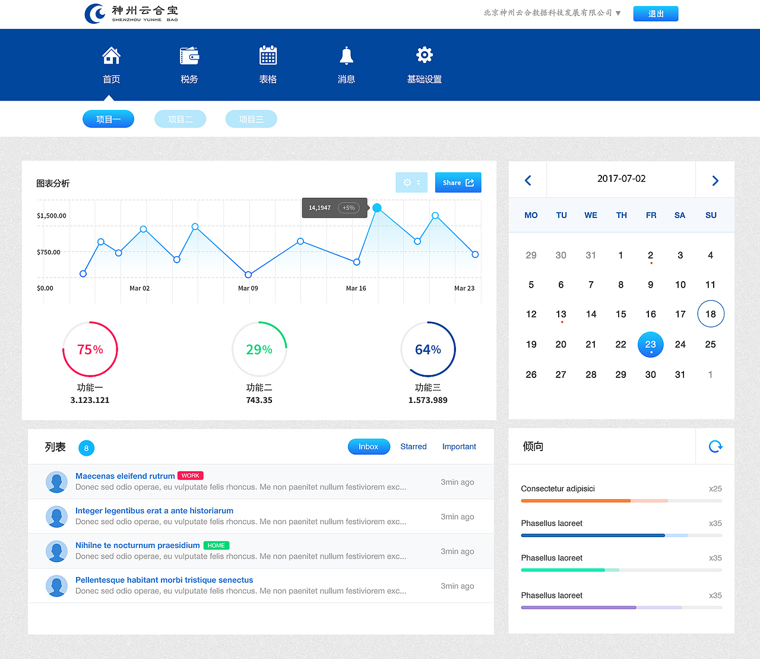This screenshot has width=760, height=659.
Task: Click the 退出 logout button
Action: 655,14
